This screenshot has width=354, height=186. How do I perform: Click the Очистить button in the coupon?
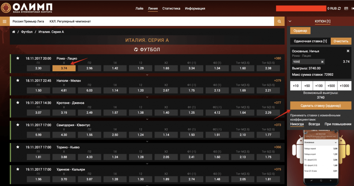pyautogui.click(x=341, y=41)
